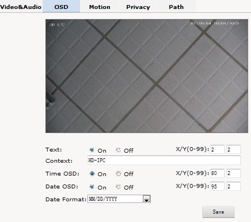Click the Date OSD X field showing 95

click(217, 186)
